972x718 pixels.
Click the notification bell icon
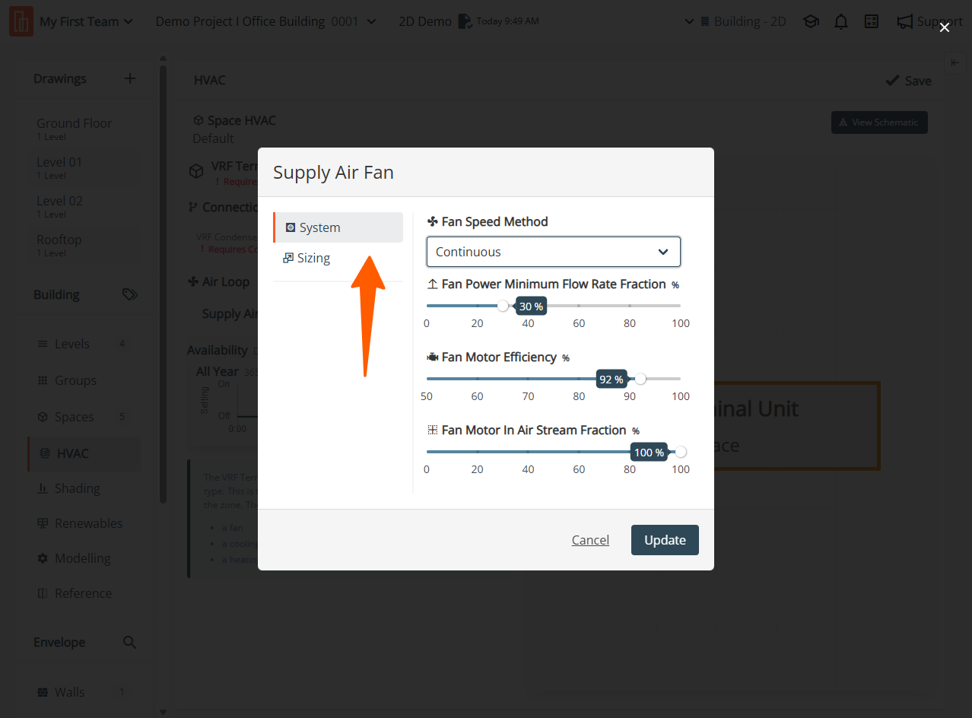point(840,22)
